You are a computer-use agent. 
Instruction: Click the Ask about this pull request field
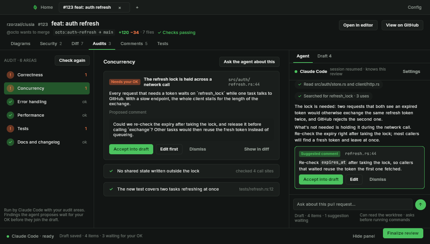pos(353,204)
